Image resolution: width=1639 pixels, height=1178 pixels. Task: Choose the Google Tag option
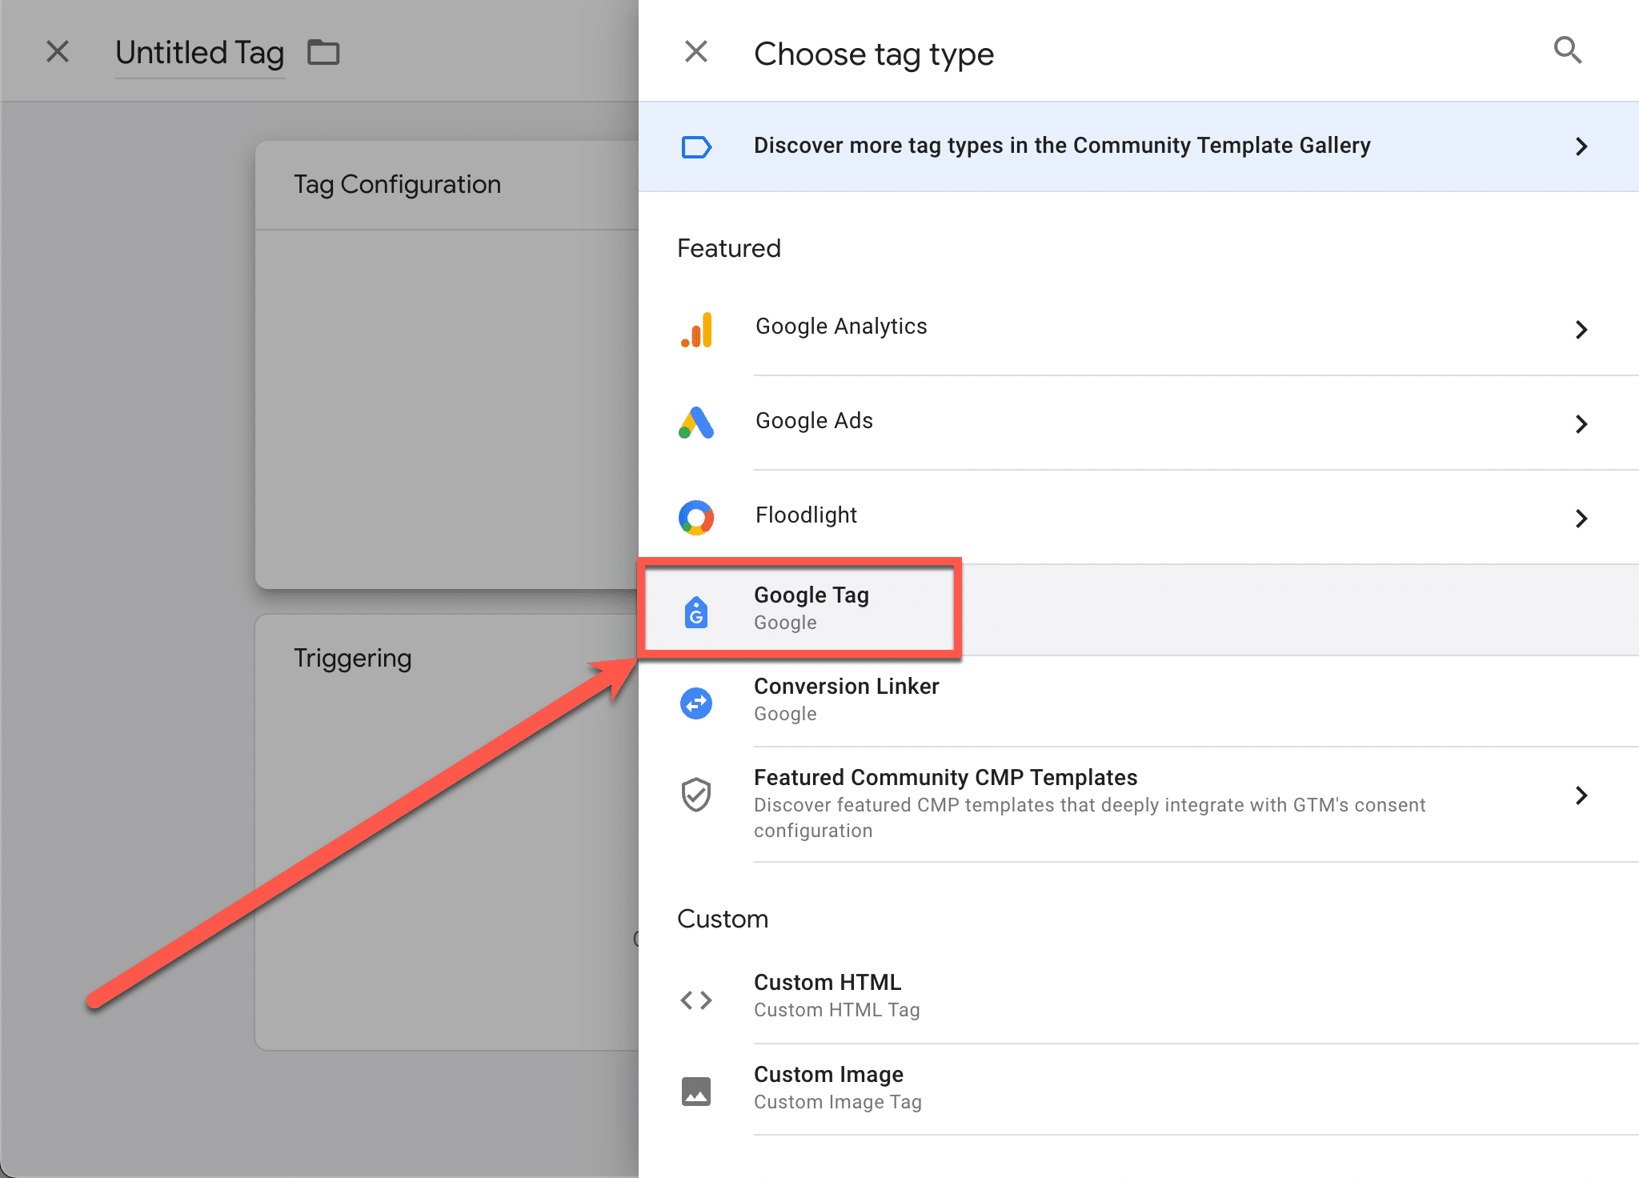coord(1138,610)
